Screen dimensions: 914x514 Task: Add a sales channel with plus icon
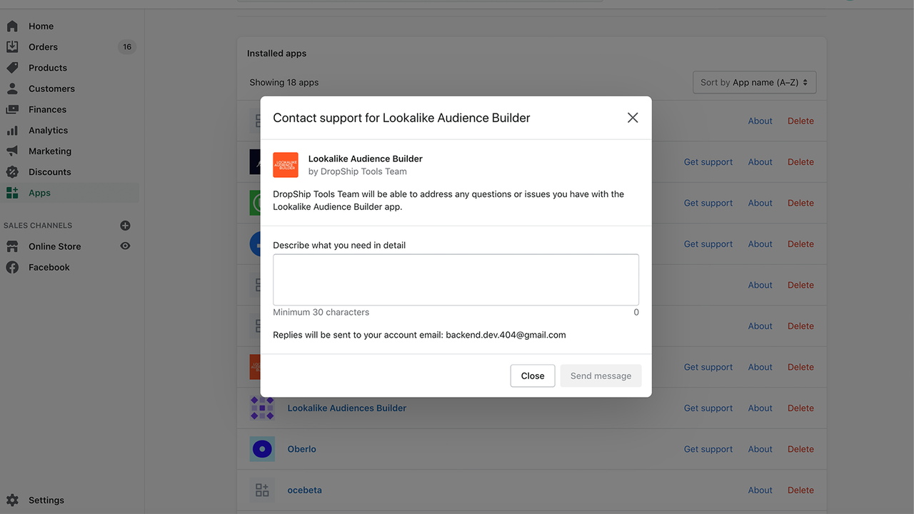coord(125,226)
